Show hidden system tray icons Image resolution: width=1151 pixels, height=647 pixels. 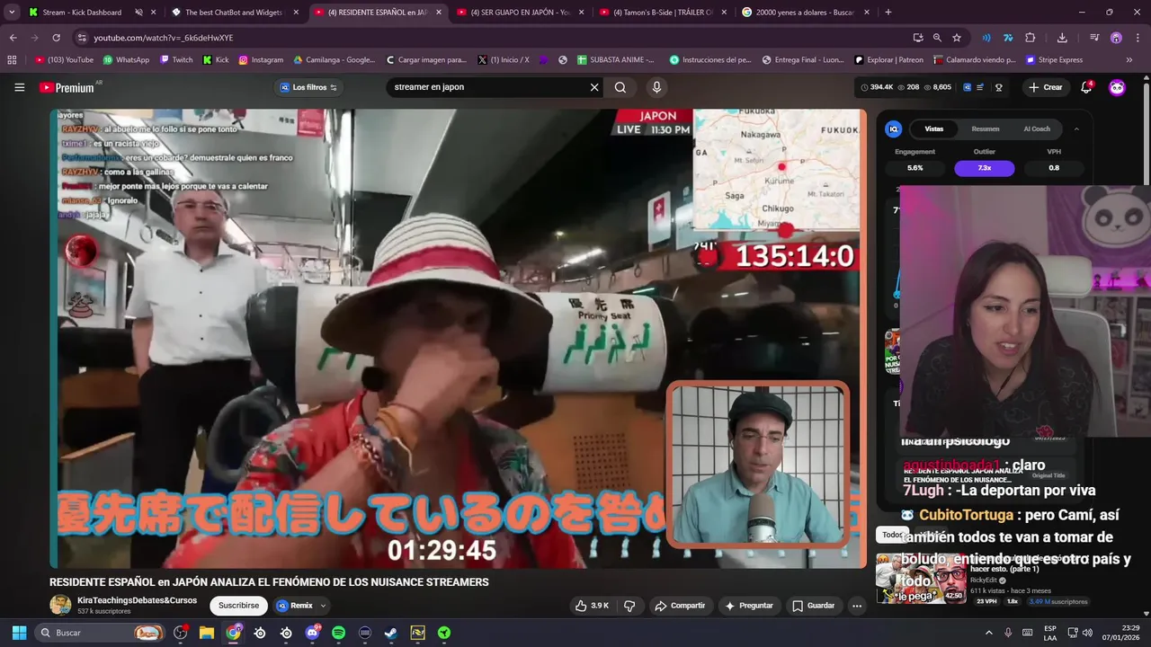tap(988, 633)
